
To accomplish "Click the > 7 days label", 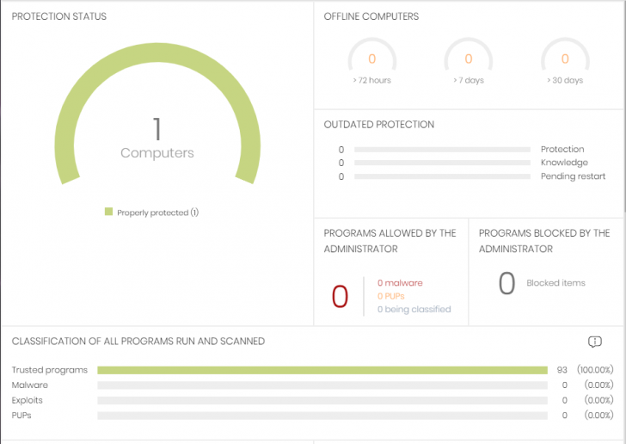I will click(469, 80).
